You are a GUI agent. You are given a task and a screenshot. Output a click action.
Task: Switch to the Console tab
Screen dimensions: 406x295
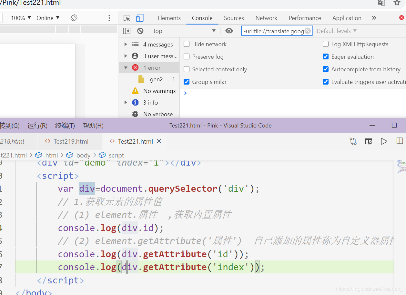[x=202, y=18]
